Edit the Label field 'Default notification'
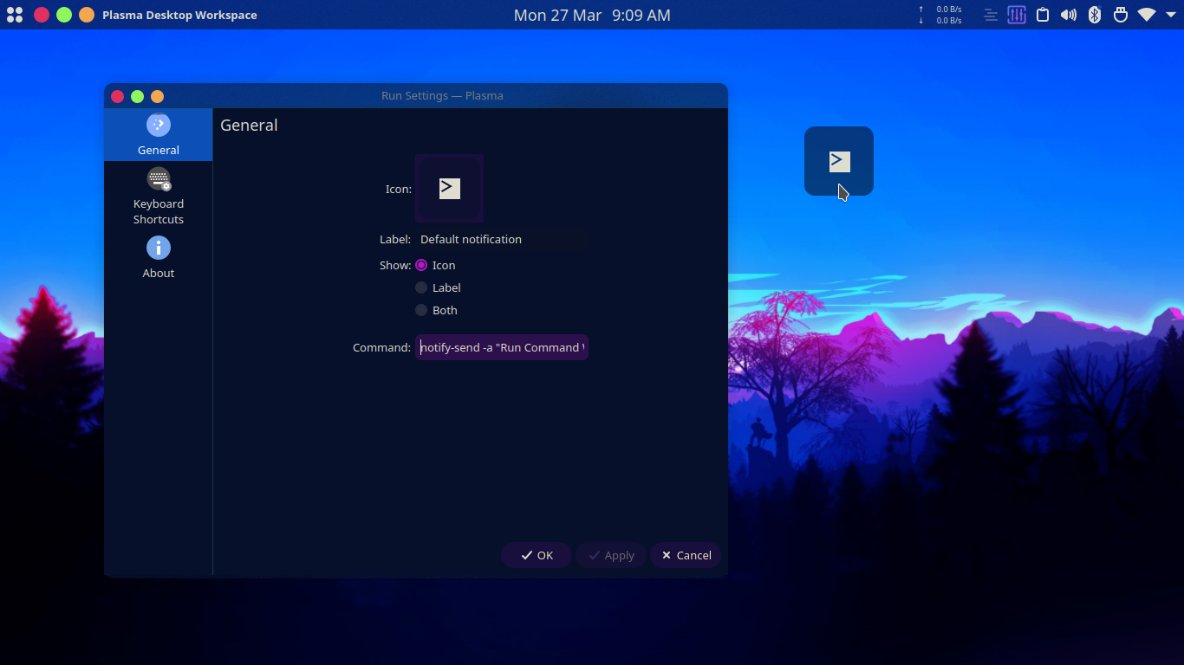Viewport: 1184px width, 665px height. [502, 239]
